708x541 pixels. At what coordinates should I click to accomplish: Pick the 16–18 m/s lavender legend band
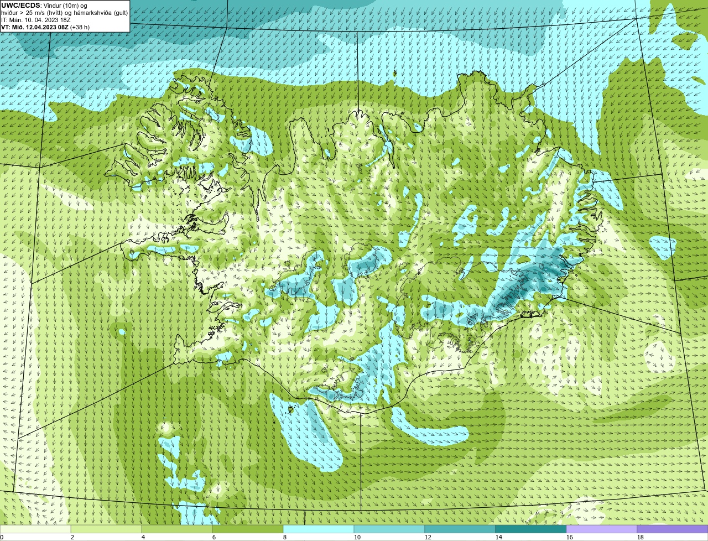point(602,529)
